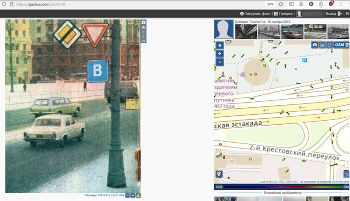Click the monument pink icon on map
Viewport: 350px width, 201px height.
(x=223, y=74)
